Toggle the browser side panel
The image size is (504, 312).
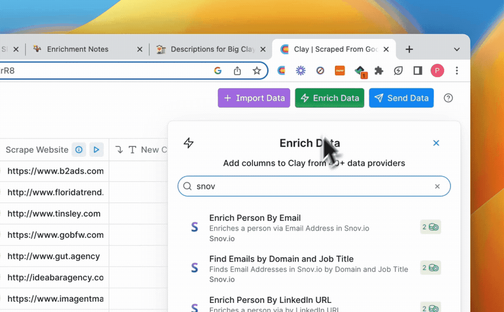(418, 71)
